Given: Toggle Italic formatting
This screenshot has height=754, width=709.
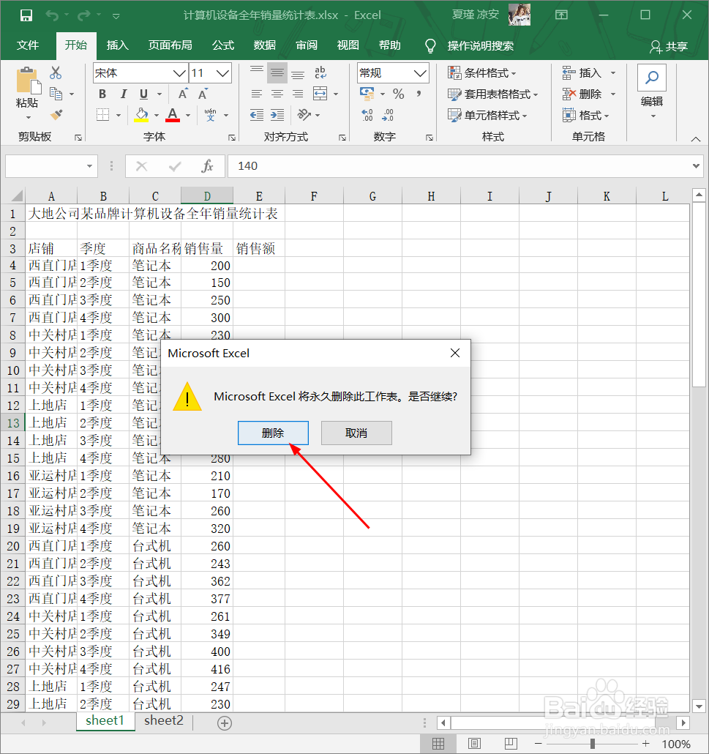Looking at the screenshot, I should pos(123,94).
